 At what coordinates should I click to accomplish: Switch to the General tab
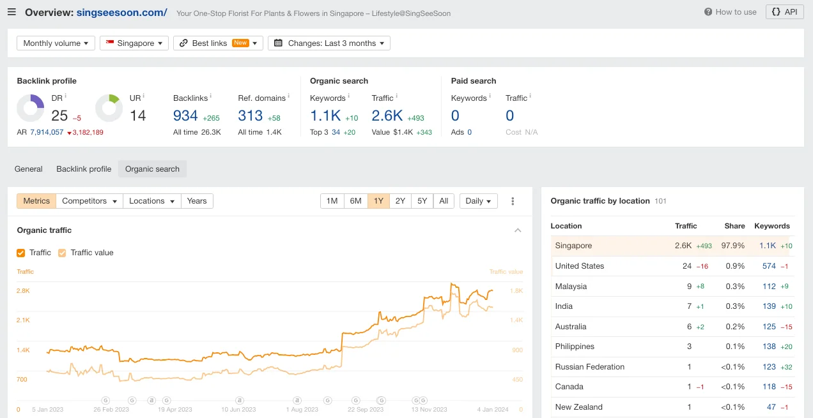click(x=29, y=169)
